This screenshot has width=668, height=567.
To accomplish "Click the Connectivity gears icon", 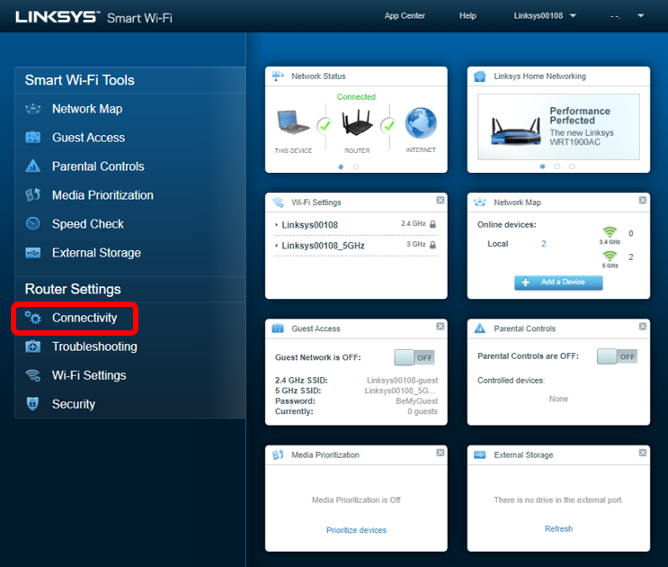I will (x=32, y=318).
